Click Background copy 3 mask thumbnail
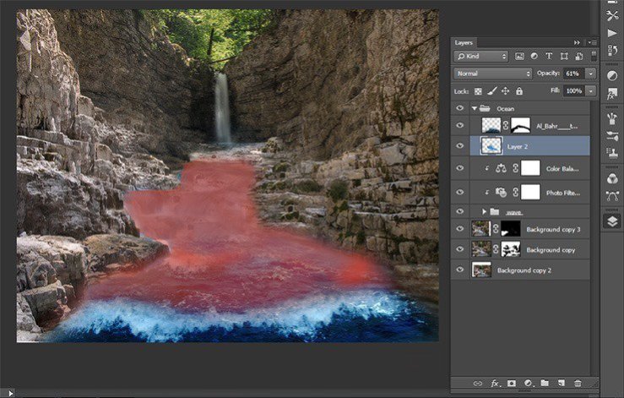This screenshot has height=398, width=624. pyautogui.click(x=511, y=229)
